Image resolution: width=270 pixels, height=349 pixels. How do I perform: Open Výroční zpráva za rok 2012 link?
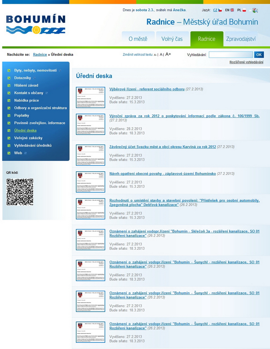(184, 116)
